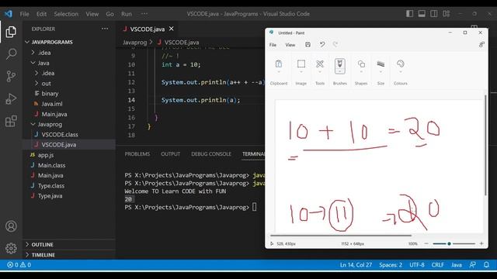Open the Extensions view
The image size is (497, 279).
tap(11, 121)
